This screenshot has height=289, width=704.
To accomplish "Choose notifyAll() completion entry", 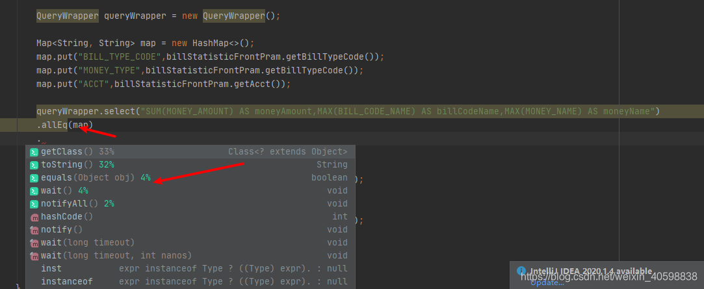I will point(190,204).
